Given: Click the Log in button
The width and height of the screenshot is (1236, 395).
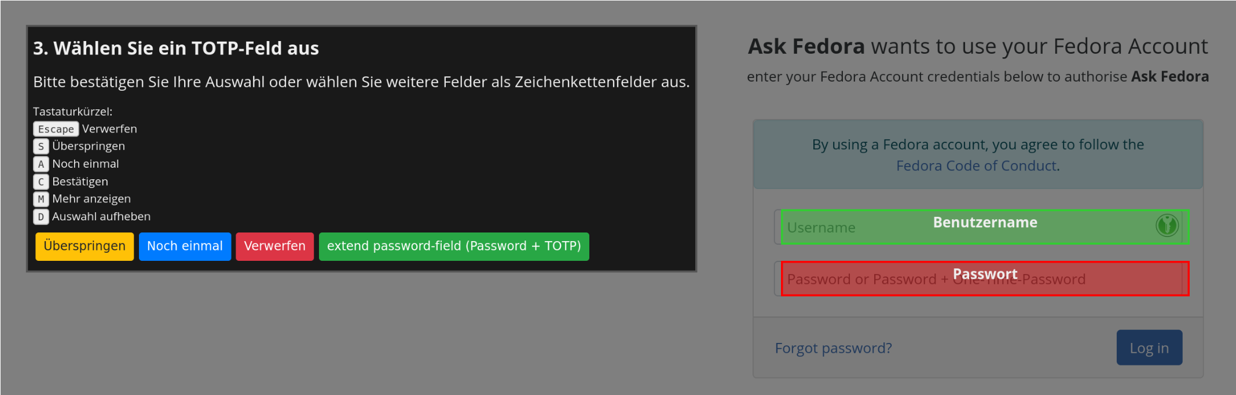Looking at the screenshot, I should click(x=1149, y=347).
